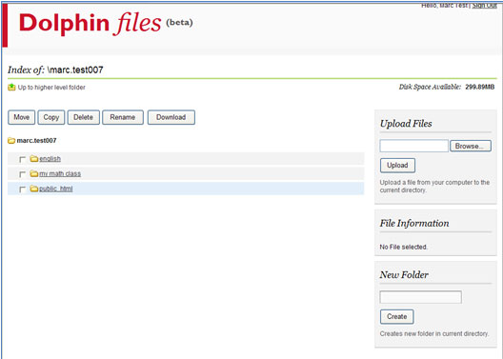This screenshot has height=359, width=503.
Task: Click the up-arrow higher level folder icon
Action: (11, 87)
